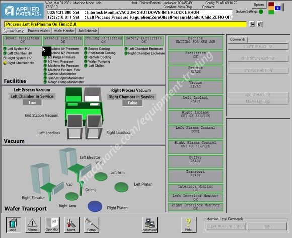292x238 pixels.
Task: Open the Jobs screen icon
Action: [14, 225]
